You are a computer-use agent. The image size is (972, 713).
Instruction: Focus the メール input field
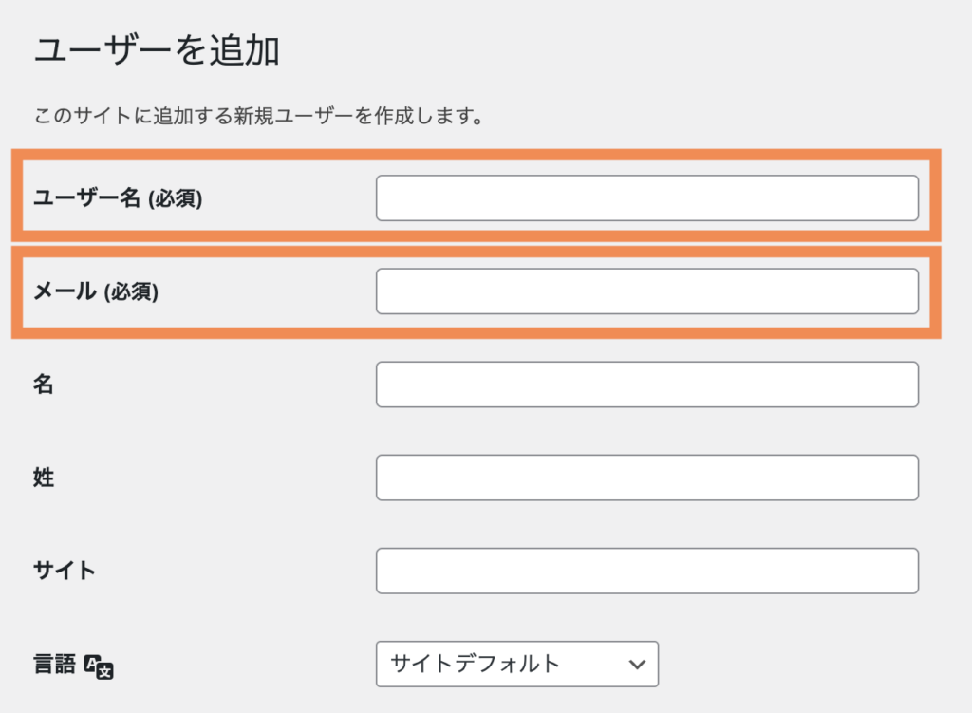tap(646, 291)
